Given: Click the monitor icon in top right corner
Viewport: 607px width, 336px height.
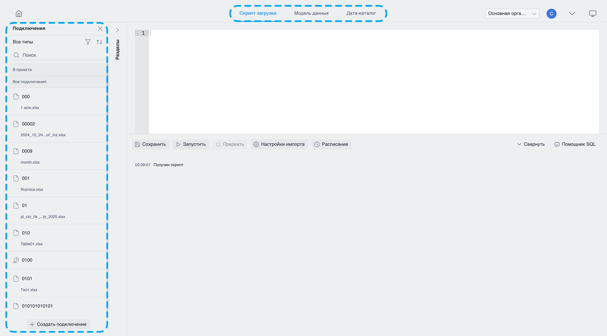Looking at the screenshot, I should coord(593,14).
